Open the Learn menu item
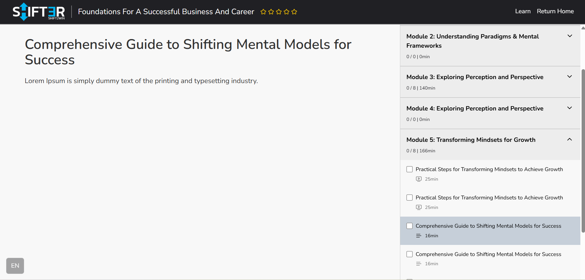The height and width of the screenshot is (280, 585). pyautogui.click(x=523, y=11)
